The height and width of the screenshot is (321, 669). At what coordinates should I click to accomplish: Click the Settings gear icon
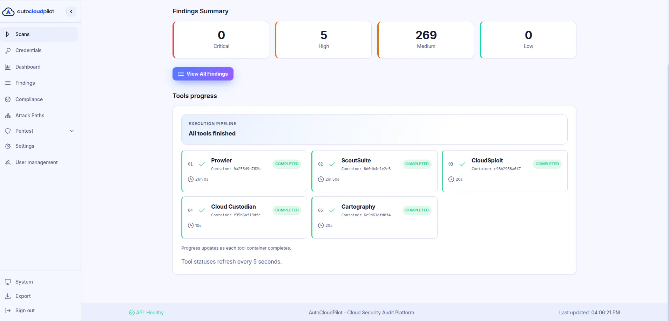[8, 146]
